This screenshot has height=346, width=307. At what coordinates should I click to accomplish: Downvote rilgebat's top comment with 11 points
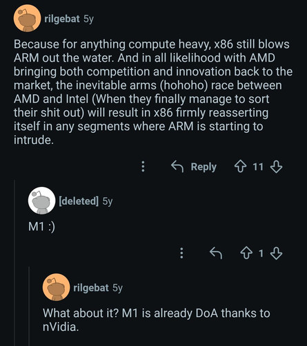coord(276,167)
